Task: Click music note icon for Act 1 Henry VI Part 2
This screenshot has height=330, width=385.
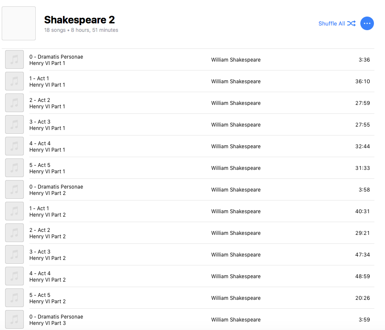Action: [14, 211]
